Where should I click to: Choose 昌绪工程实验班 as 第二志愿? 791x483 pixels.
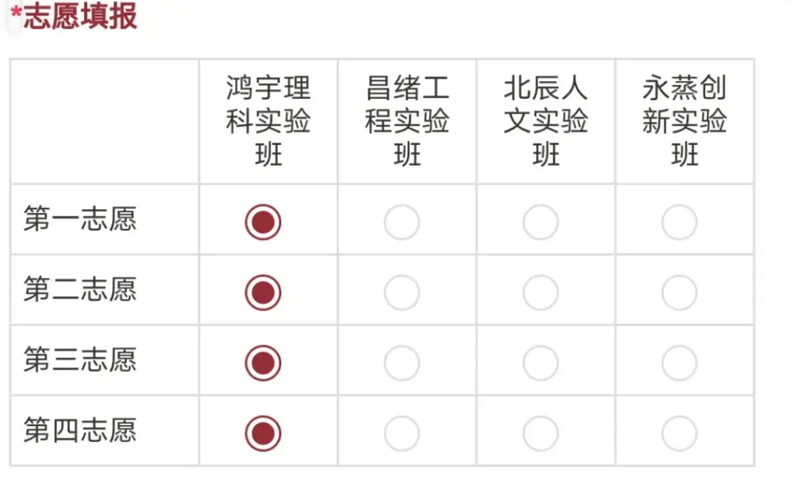(x=402, y=293)
